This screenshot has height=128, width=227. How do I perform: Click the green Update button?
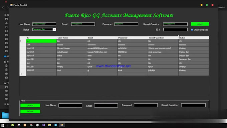(x=200, y=24)
